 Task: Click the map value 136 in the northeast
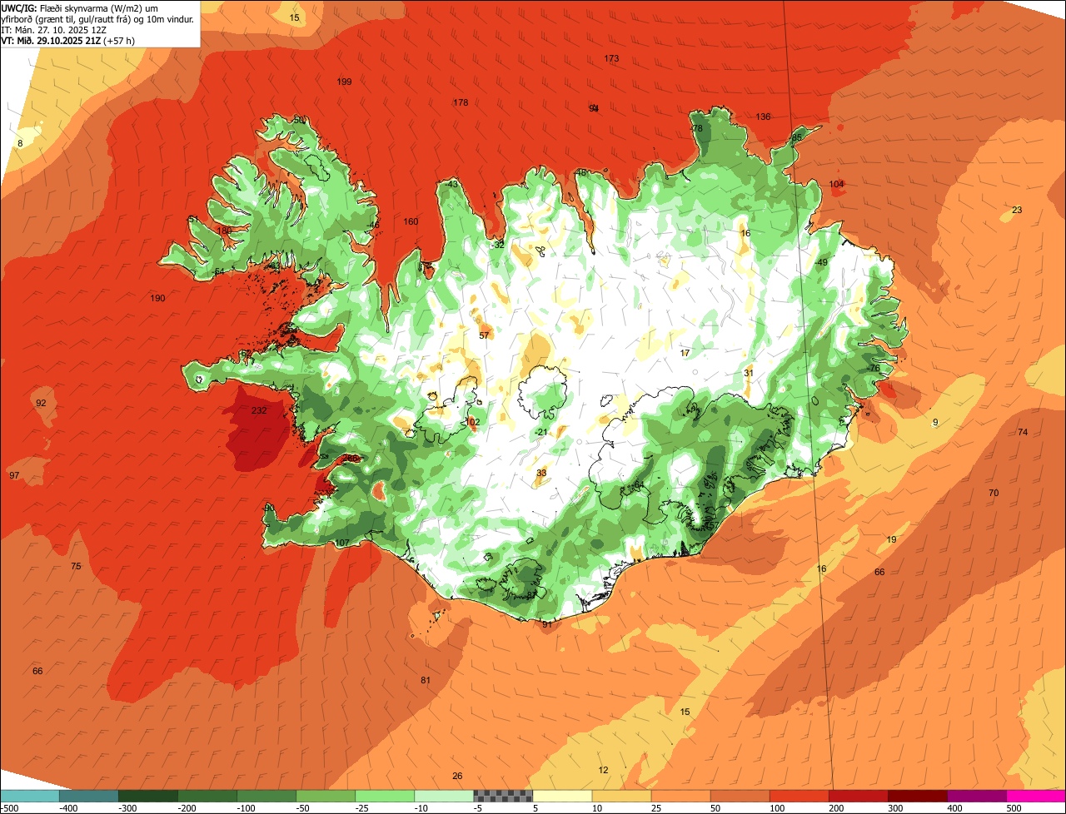click(763, 117)
